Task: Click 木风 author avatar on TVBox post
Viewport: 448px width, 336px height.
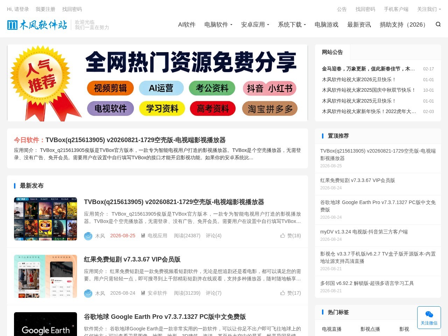Action: point(88,236)
